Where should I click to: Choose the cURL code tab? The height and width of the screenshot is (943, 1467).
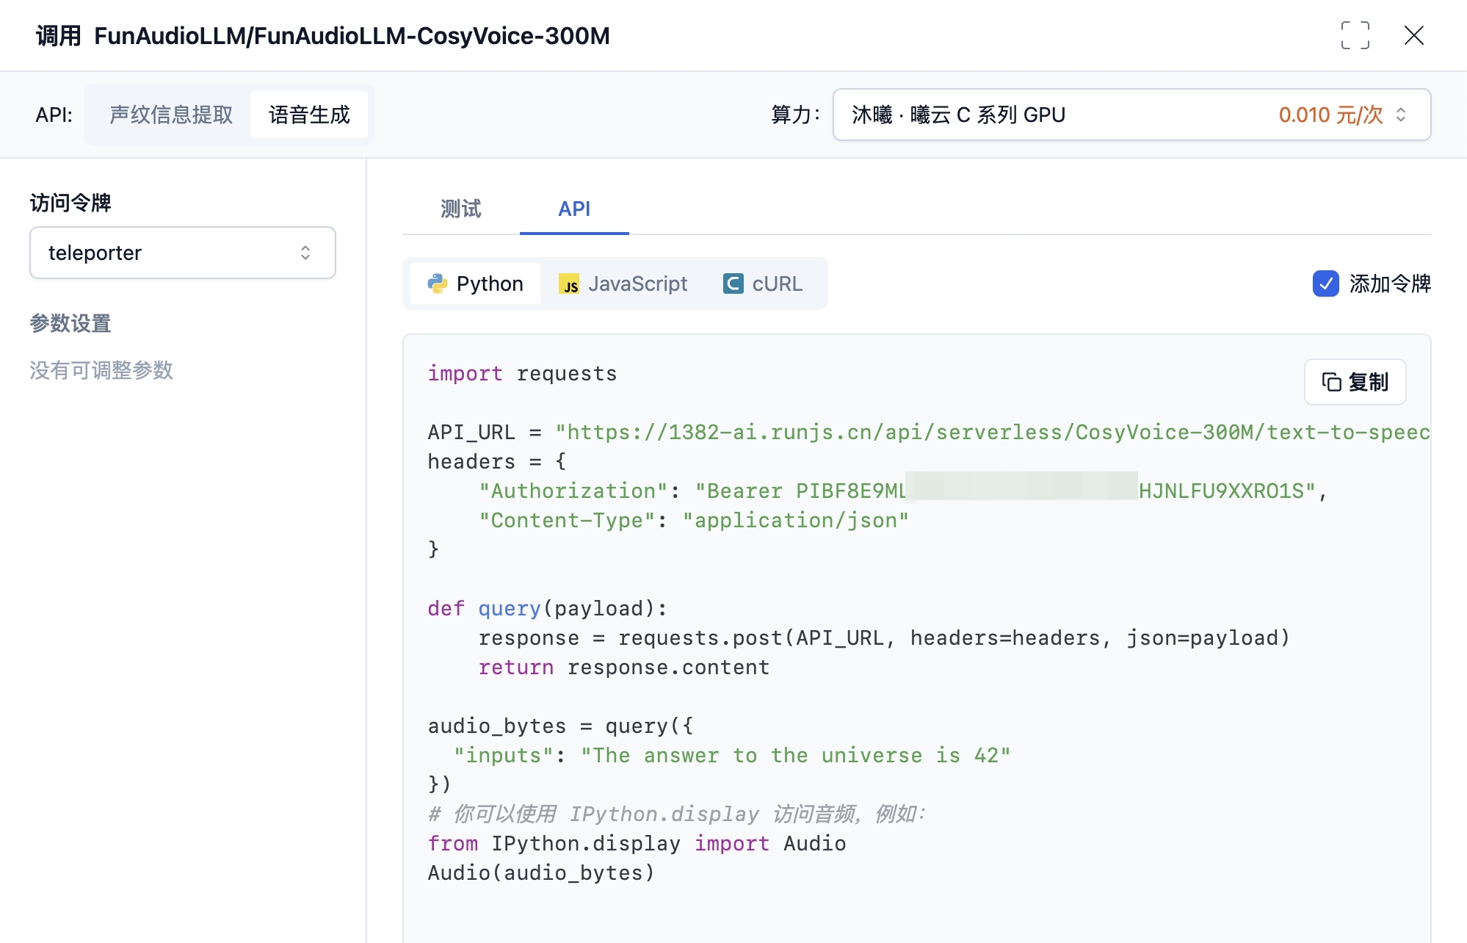coord(763,283)
